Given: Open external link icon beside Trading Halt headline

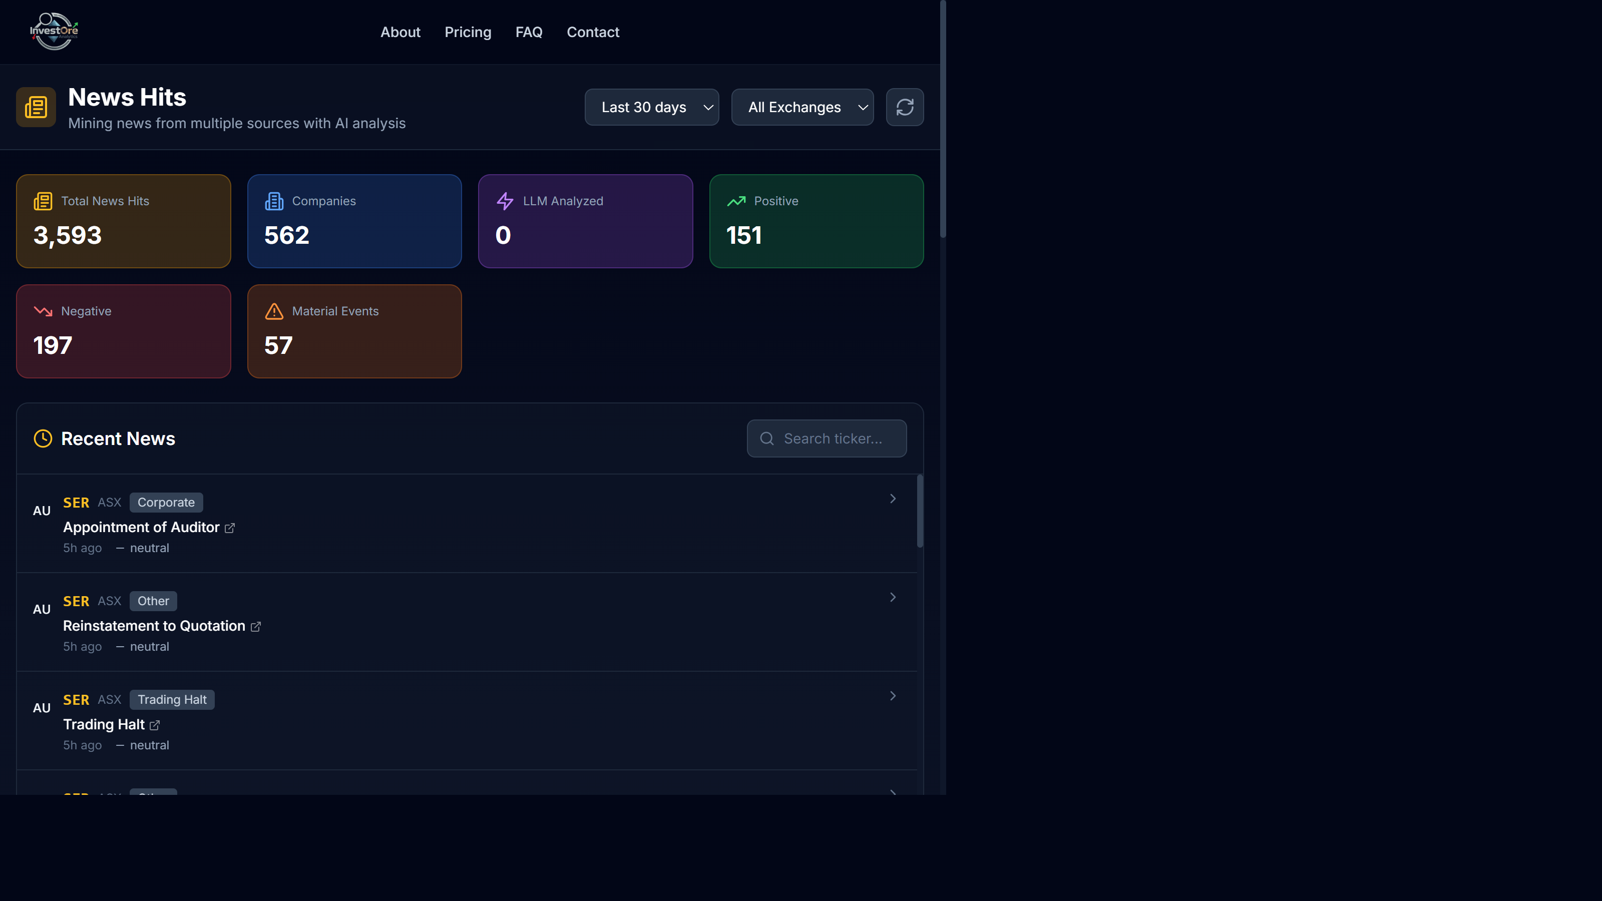Looking at the screenshot, I should pyautogui.click(x=155, y=725).
